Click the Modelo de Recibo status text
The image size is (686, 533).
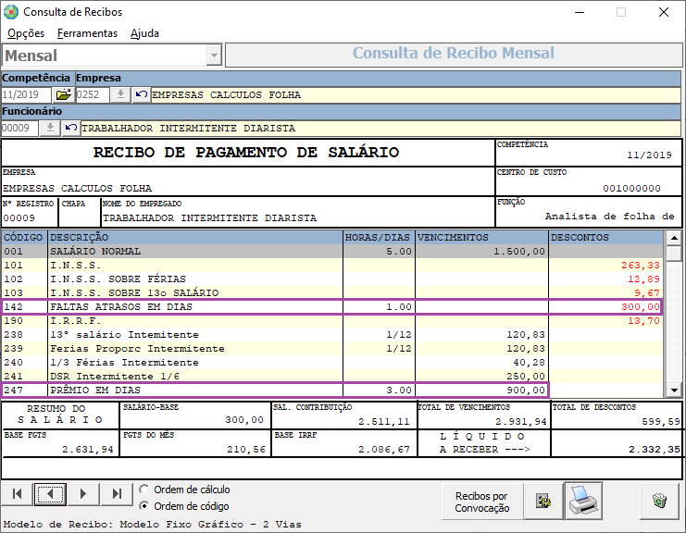coord(152,525)
